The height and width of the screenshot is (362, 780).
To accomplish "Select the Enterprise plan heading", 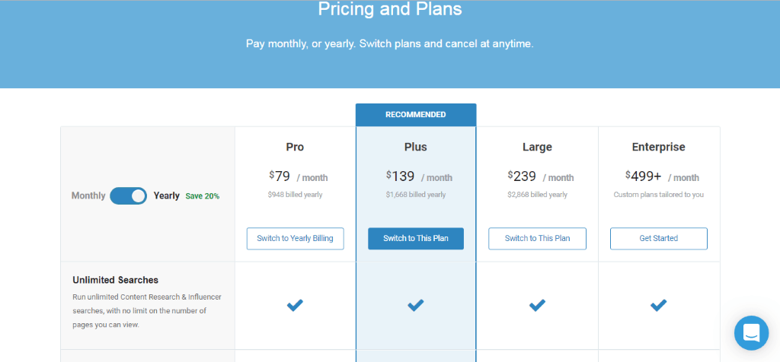I will coord(659,147).
